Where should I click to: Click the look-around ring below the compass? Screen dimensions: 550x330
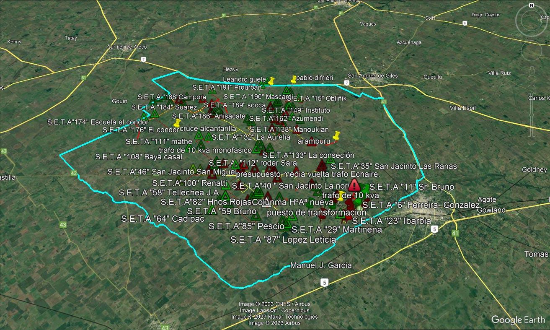pyautogui.click(x=532, y=21)
